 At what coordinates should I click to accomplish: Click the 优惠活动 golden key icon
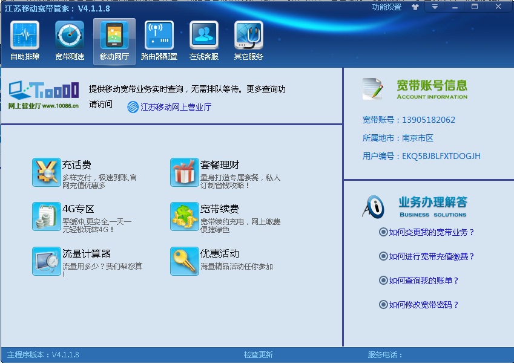click(185, 262)
